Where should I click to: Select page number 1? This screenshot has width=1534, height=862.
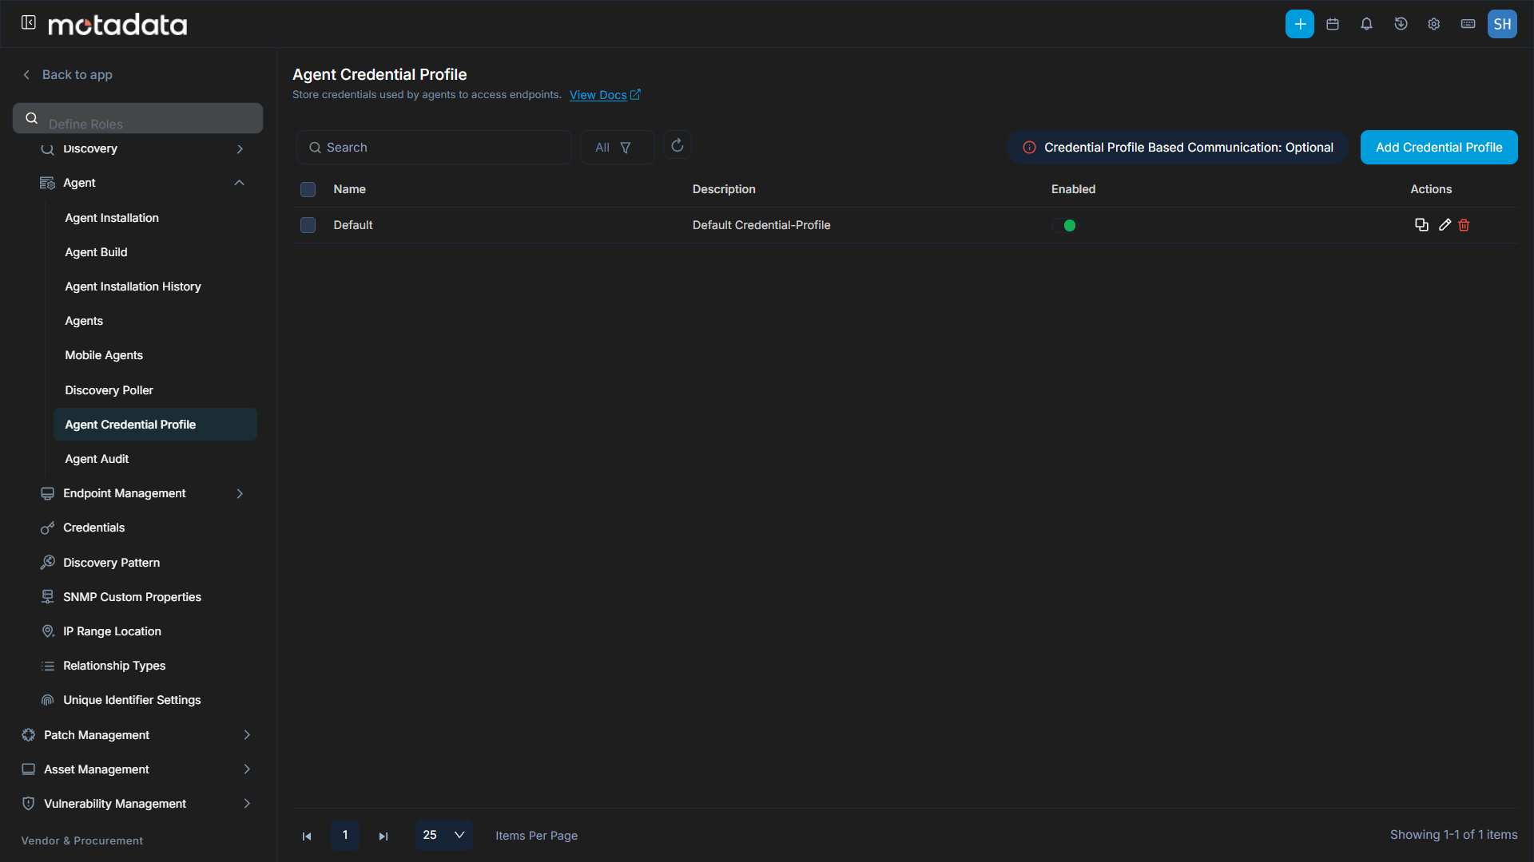click(345, 835)
